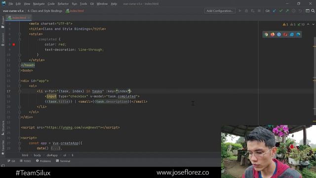Collapse the <ol> block fold marker

coord(20,86)
